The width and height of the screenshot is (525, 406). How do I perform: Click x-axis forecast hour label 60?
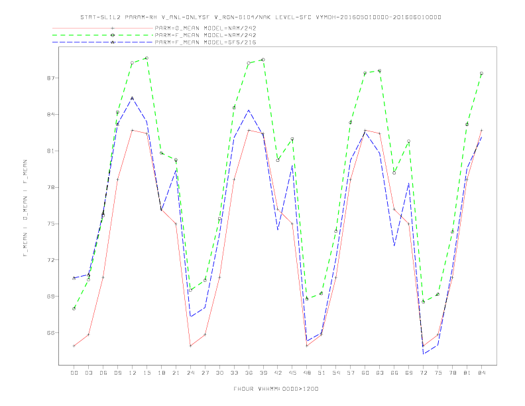365,373
